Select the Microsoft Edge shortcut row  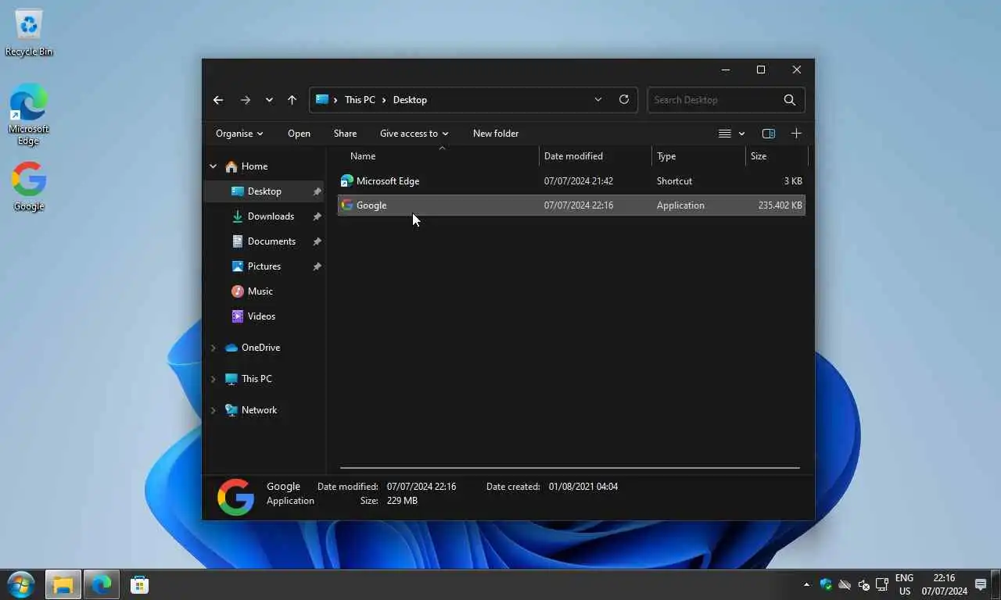tap(572, 181)
